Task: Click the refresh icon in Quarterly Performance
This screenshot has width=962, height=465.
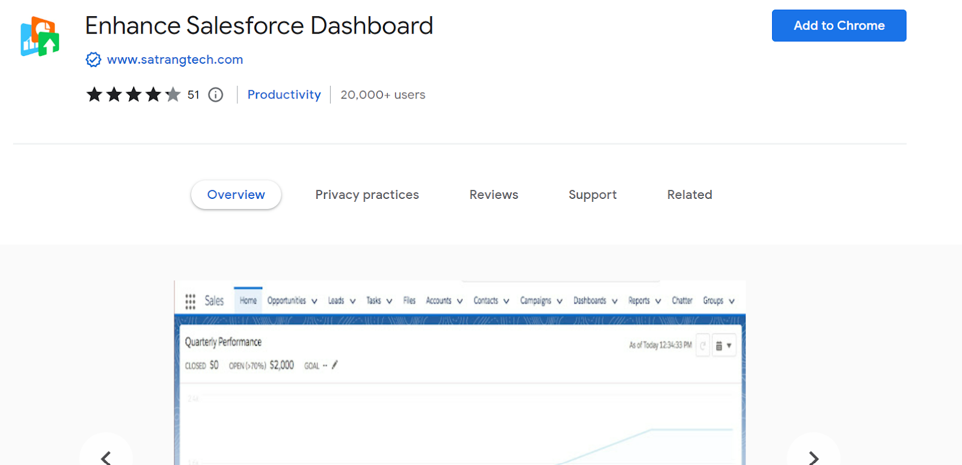Action: (x=702, y=345)
